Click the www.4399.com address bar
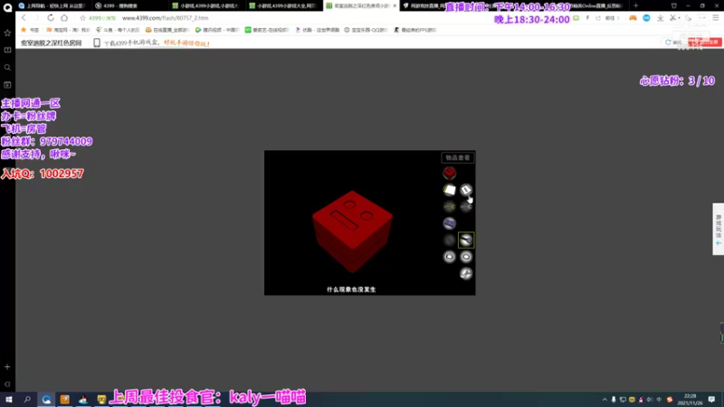Screen dimensions: 724x407 coord(165,18)
